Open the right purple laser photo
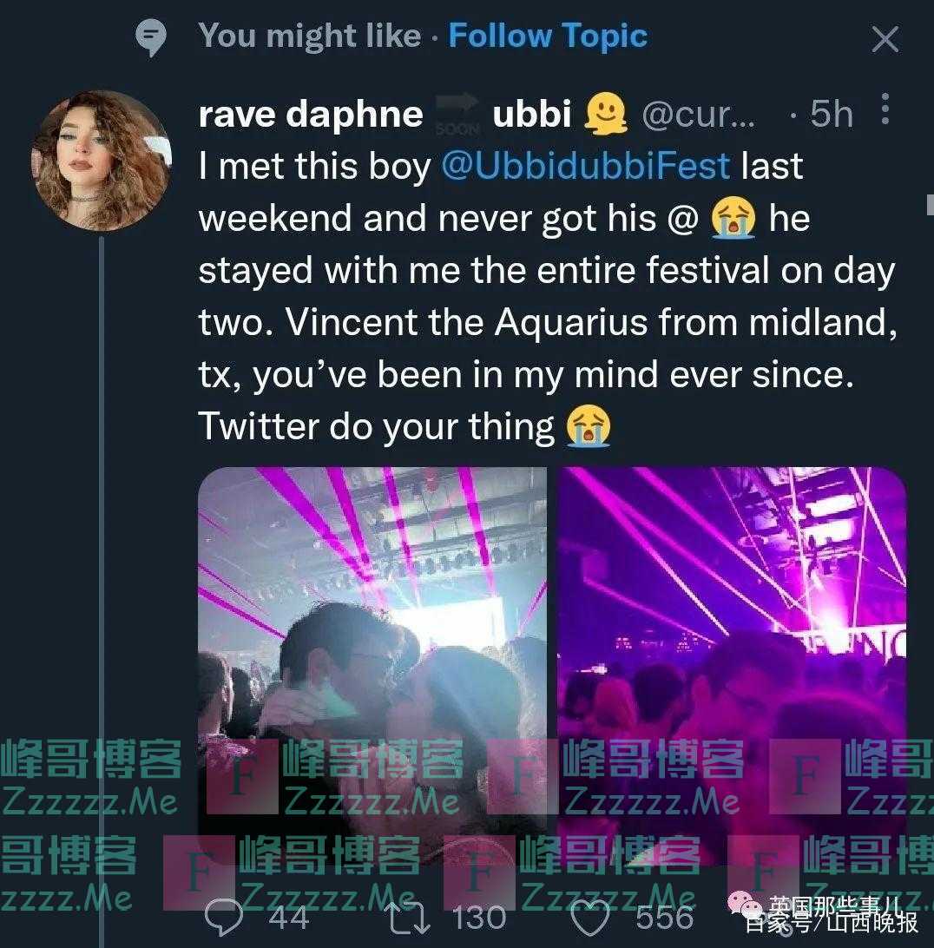934x948 pixels. (x=732, y=665)
